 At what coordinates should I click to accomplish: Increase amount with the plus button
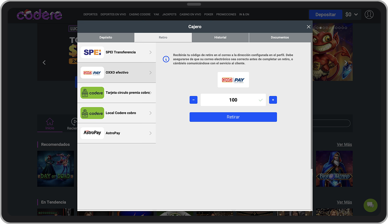coord(273,100)
